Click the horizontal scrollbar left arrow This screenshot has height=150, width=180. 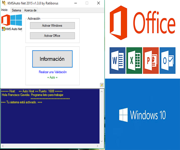coord(3,146)
